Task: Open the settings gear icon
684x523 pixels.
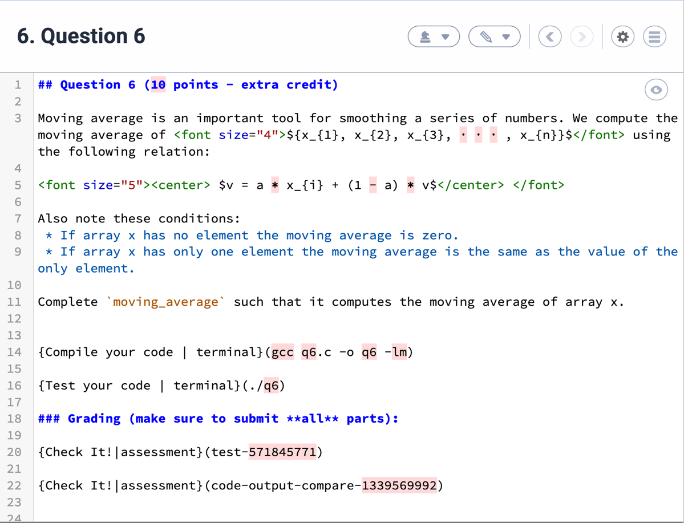Action: [622, 36]
